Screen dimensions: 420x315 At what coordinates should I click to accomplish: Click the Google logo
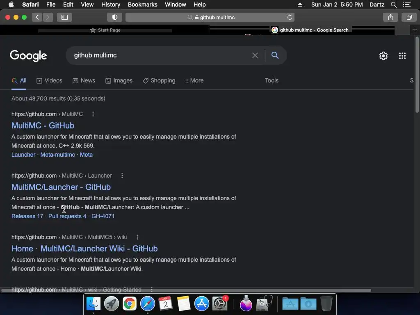[x=28, y=56]
